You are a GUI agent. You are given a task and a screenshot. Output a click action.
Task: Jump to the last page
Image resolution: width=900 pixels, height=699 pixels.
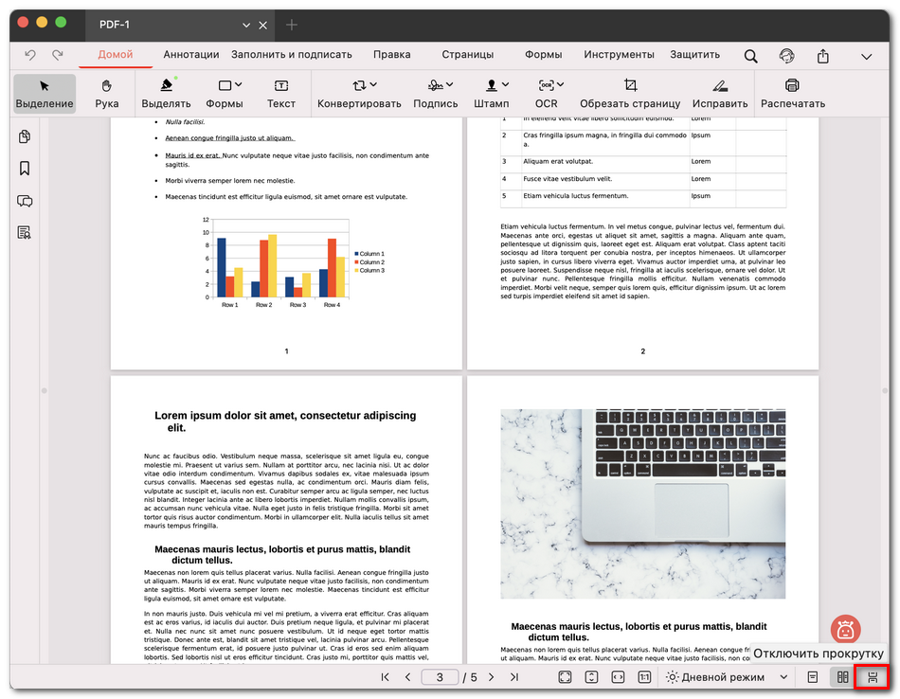tap(514, 677)
